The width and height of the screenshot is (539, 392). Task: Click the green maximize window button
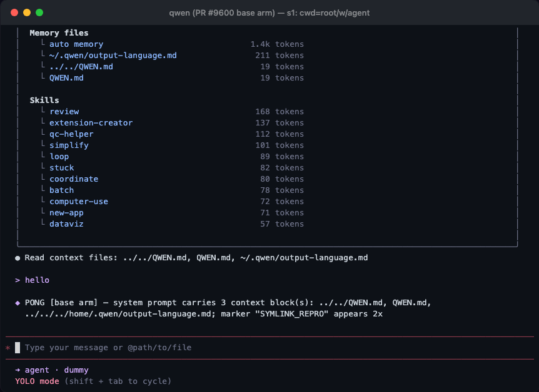[39, 12]
